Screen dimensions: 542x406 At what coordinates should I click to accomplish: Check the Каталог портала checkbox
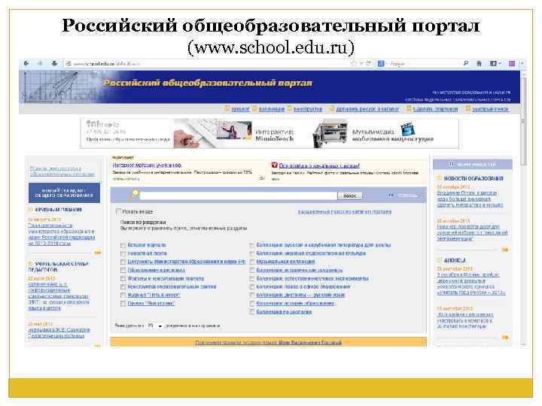coord(123,245)
